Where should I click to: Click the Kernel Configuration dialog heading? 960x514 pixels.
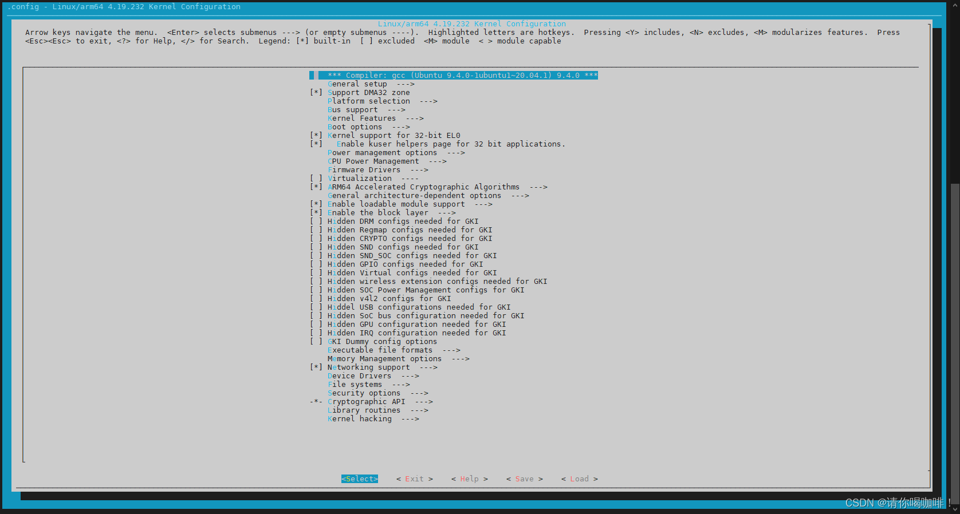[472, 24]
